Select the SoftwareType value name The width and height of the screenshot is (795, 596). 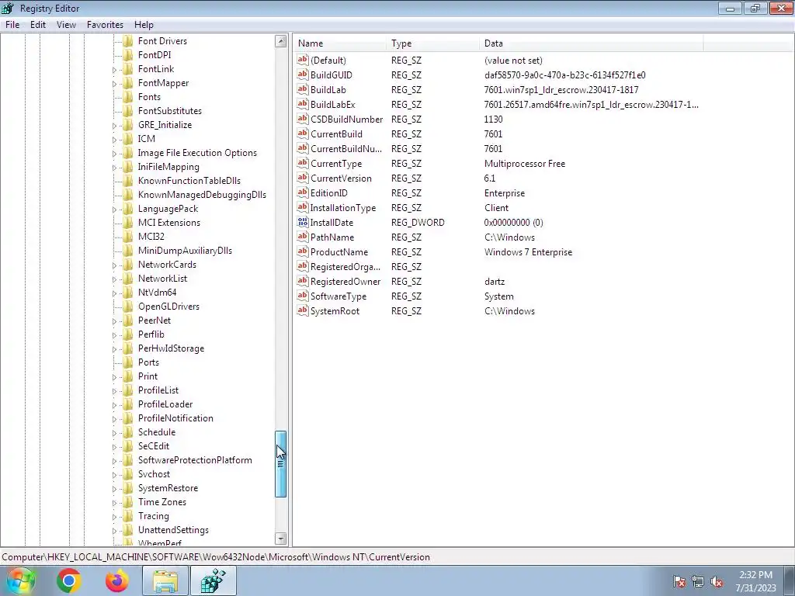(x=338, y=296)
